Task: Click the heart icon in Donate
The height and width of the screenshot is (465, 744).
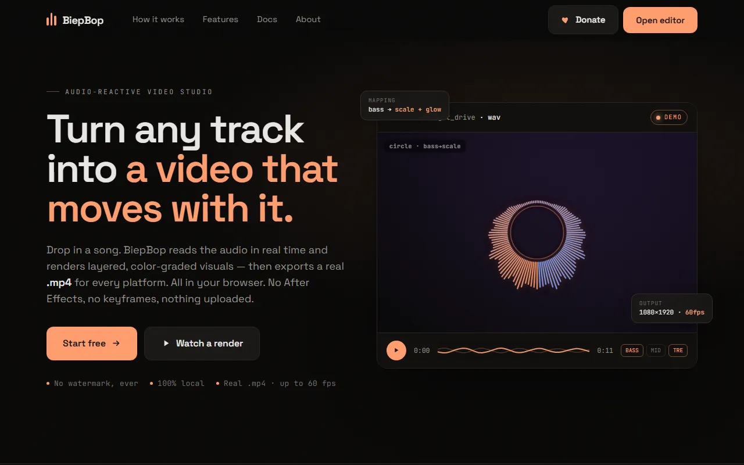Action: click(565, 20)
